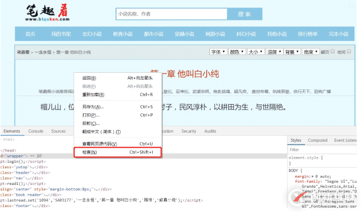Screen dimensions: 361x213
Task: Click the 笔趣看 site logo
Action: pos(47,13)
